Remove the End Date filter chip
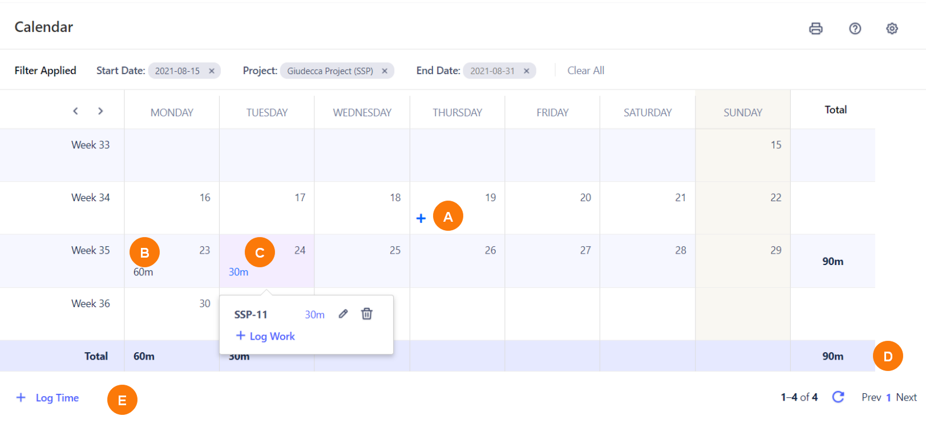 point(527,71)
